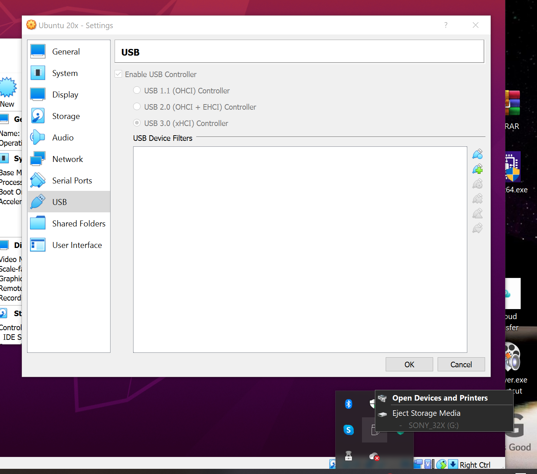Remove the selected USB filter

pos(478,199)
